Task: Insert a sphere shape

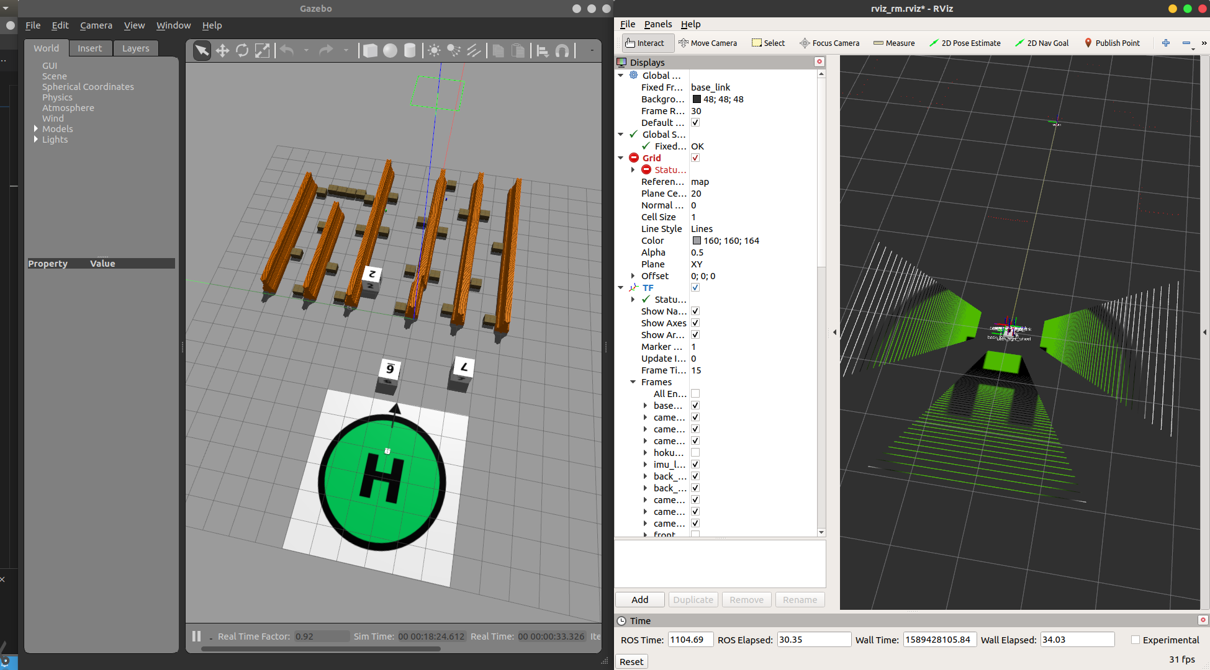Action: tap(390, 51)
